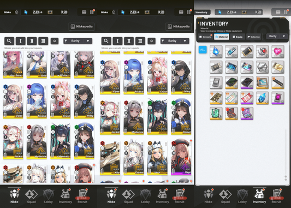The height and width of the screenshot is (208, 291).
Task: Select the blue crystal material item
Action: point(216,51)
